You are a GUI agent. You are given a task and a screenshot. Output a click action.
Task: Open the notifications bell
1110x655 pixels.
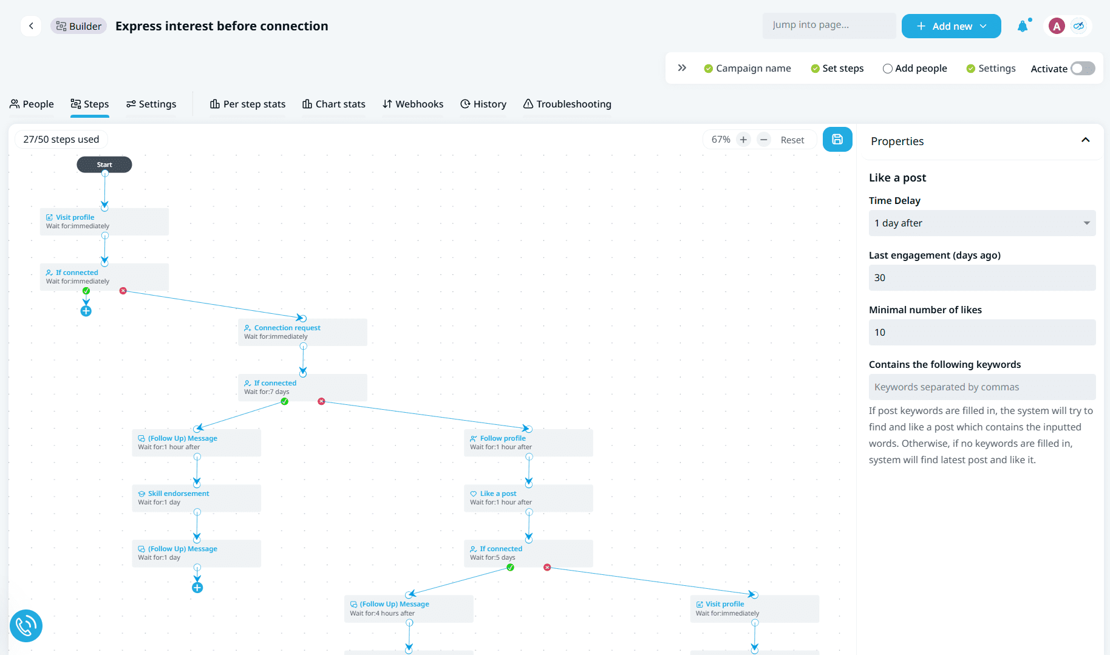[x=1023, y=26]
